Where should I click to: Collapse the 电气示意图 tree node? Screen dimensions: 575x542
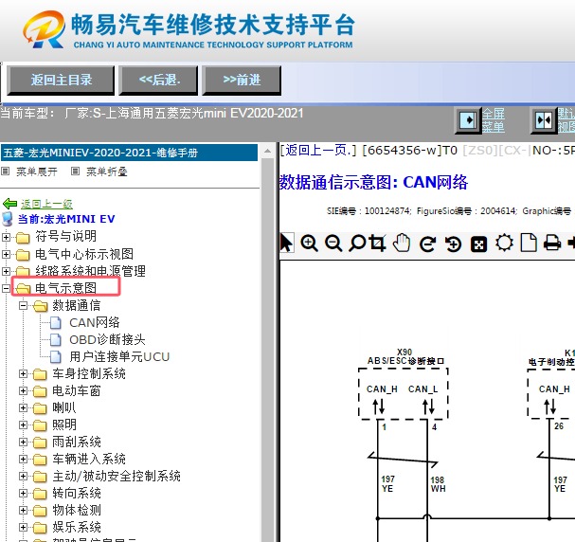[x=7, y=288]
